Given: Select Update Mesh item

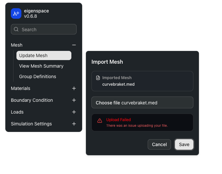Looking at the screenshot, I should click(x=44, y=55).
